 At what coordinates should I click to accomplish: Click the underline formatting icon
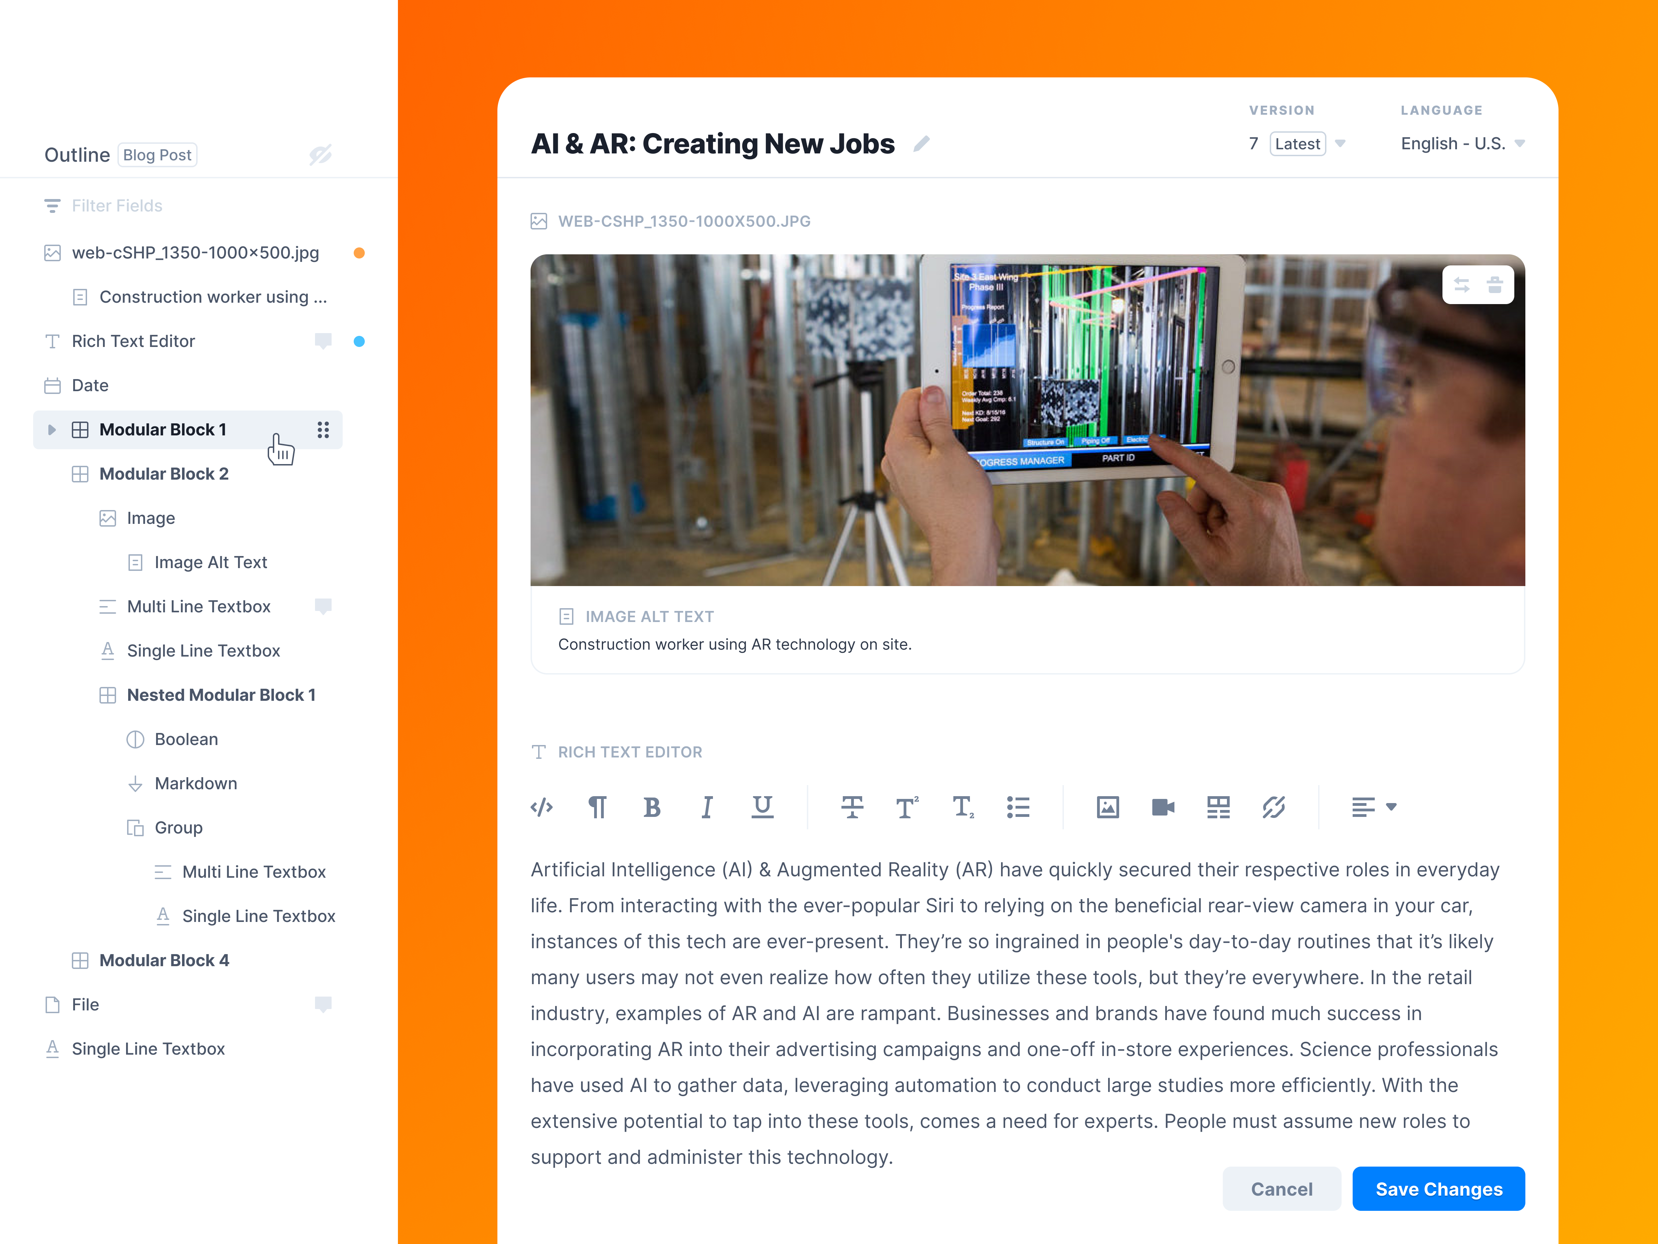762,807
